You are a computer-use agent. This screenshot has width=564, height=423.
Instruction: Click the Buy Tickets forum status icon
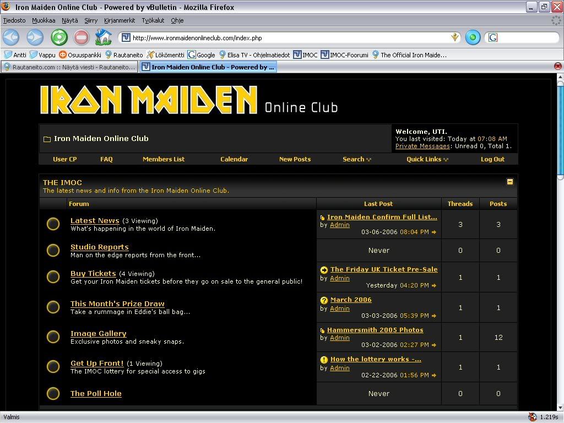click(x=53, y=277)
